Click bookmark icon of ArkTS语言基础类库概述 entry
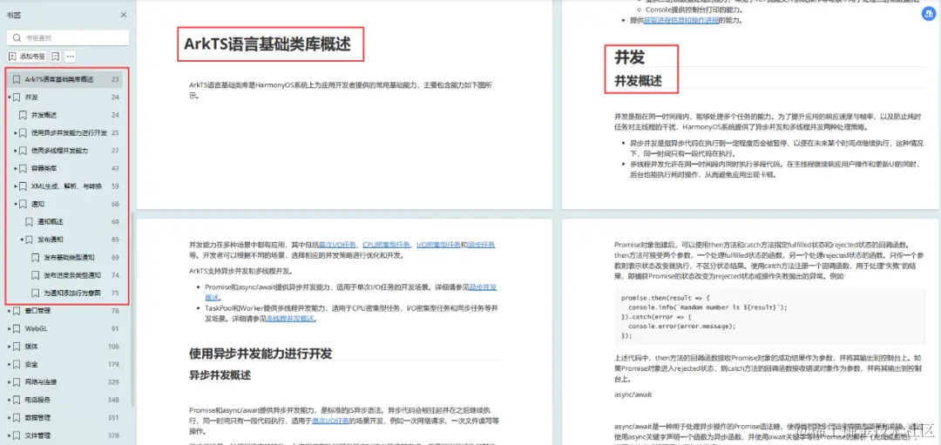 [x=17, y=79]
